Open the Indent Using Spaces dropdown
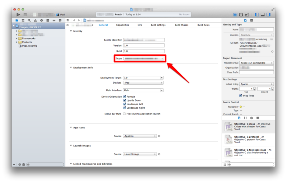Screen dimensions: 287x183 (257, 84)
